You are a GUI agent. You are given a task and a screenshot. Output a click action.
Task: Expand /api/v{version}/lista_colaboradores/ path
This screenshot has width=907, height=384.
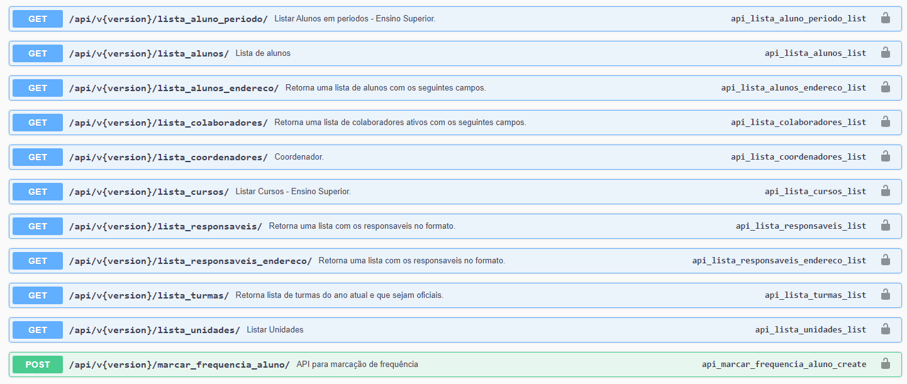(x=168, y=123)
